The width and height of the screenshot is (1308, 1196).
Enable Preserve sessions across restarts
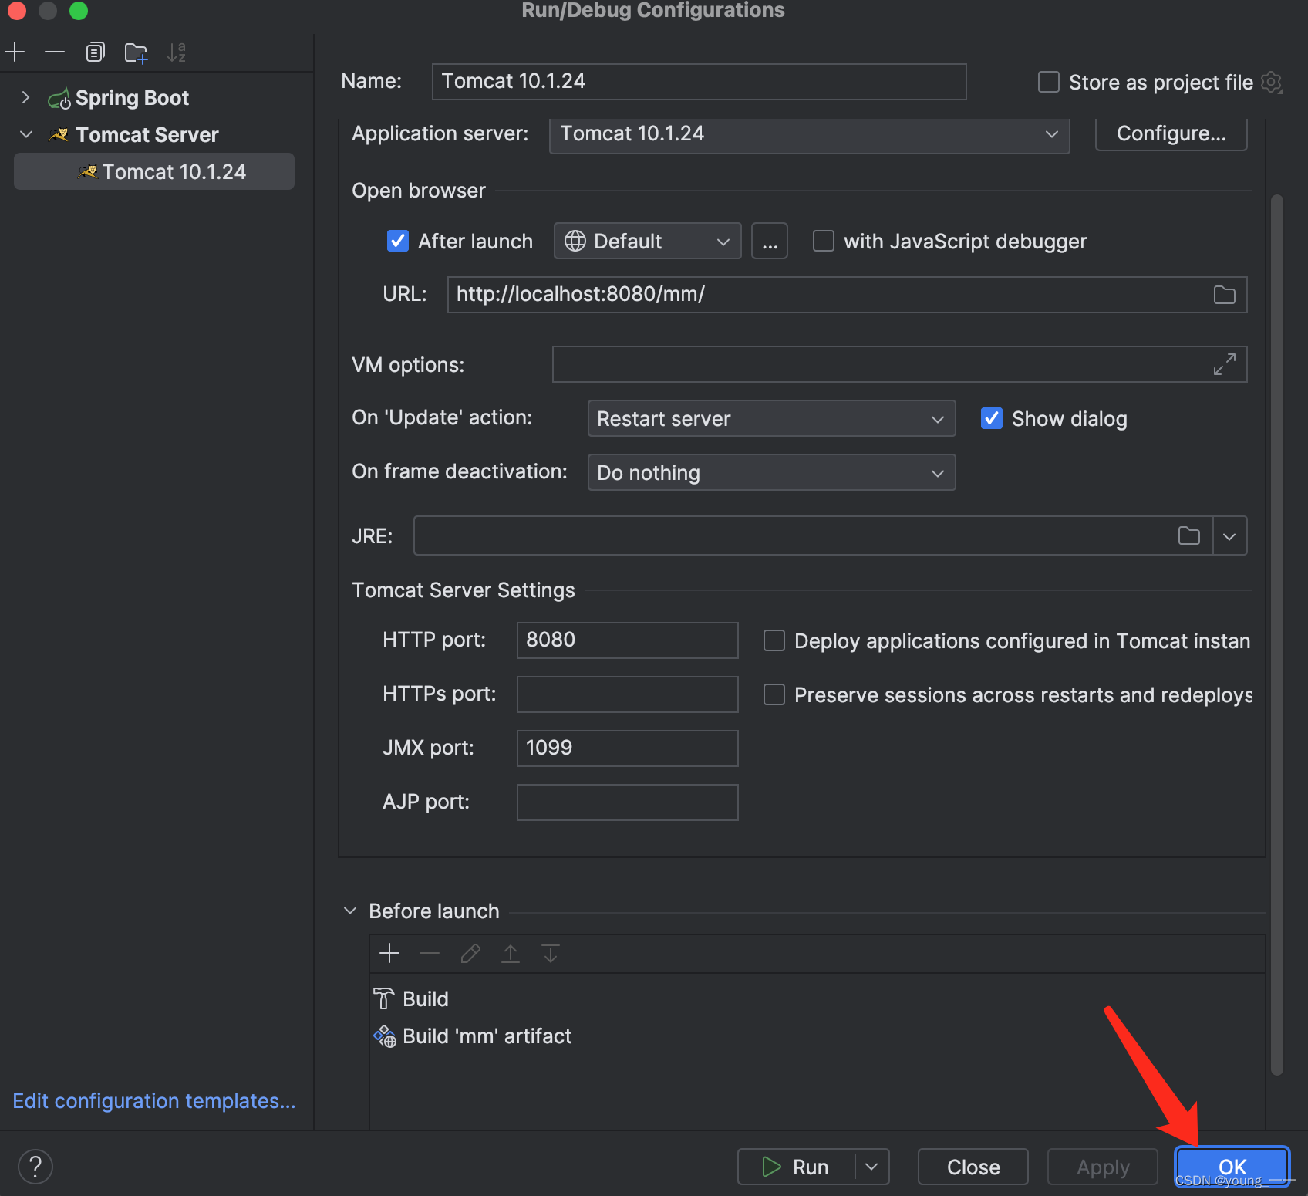774,694
